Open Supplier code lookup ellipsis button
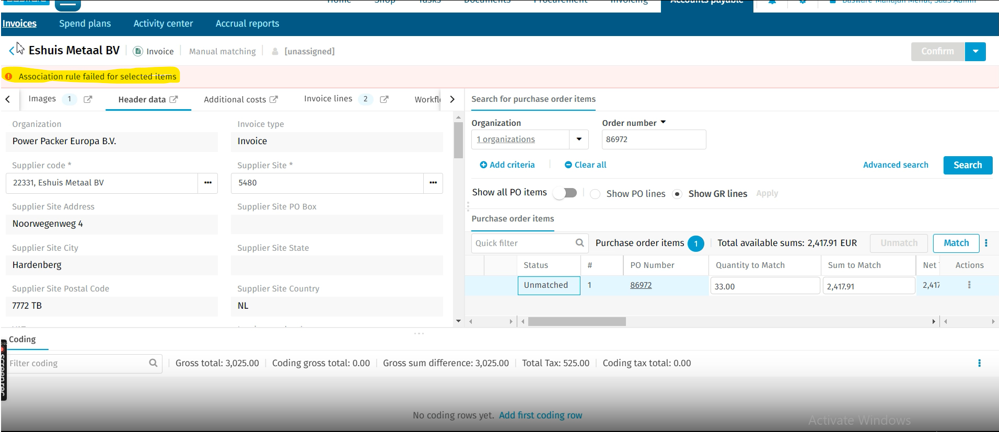This screenshot has width=999, height=432. pyautogui.click(x=208, y=183)
